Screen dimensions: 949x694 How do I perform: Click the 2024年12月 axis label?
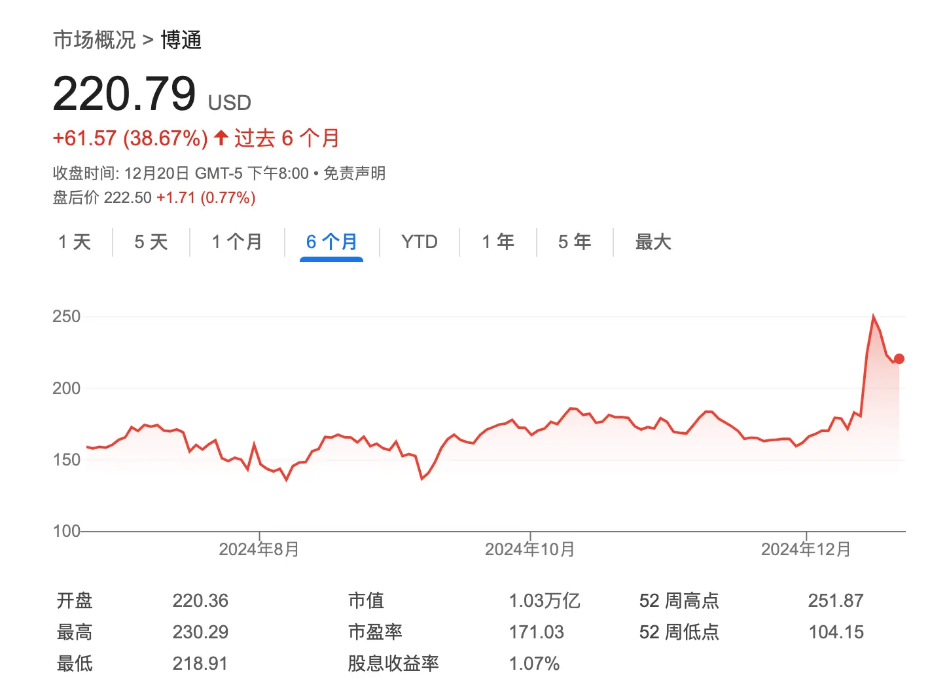coord(806,549)
